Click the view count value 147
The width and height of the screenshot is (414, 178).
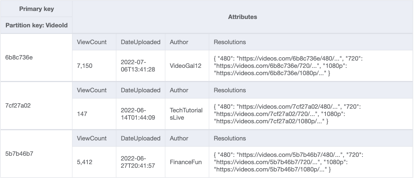coord(82,114)
